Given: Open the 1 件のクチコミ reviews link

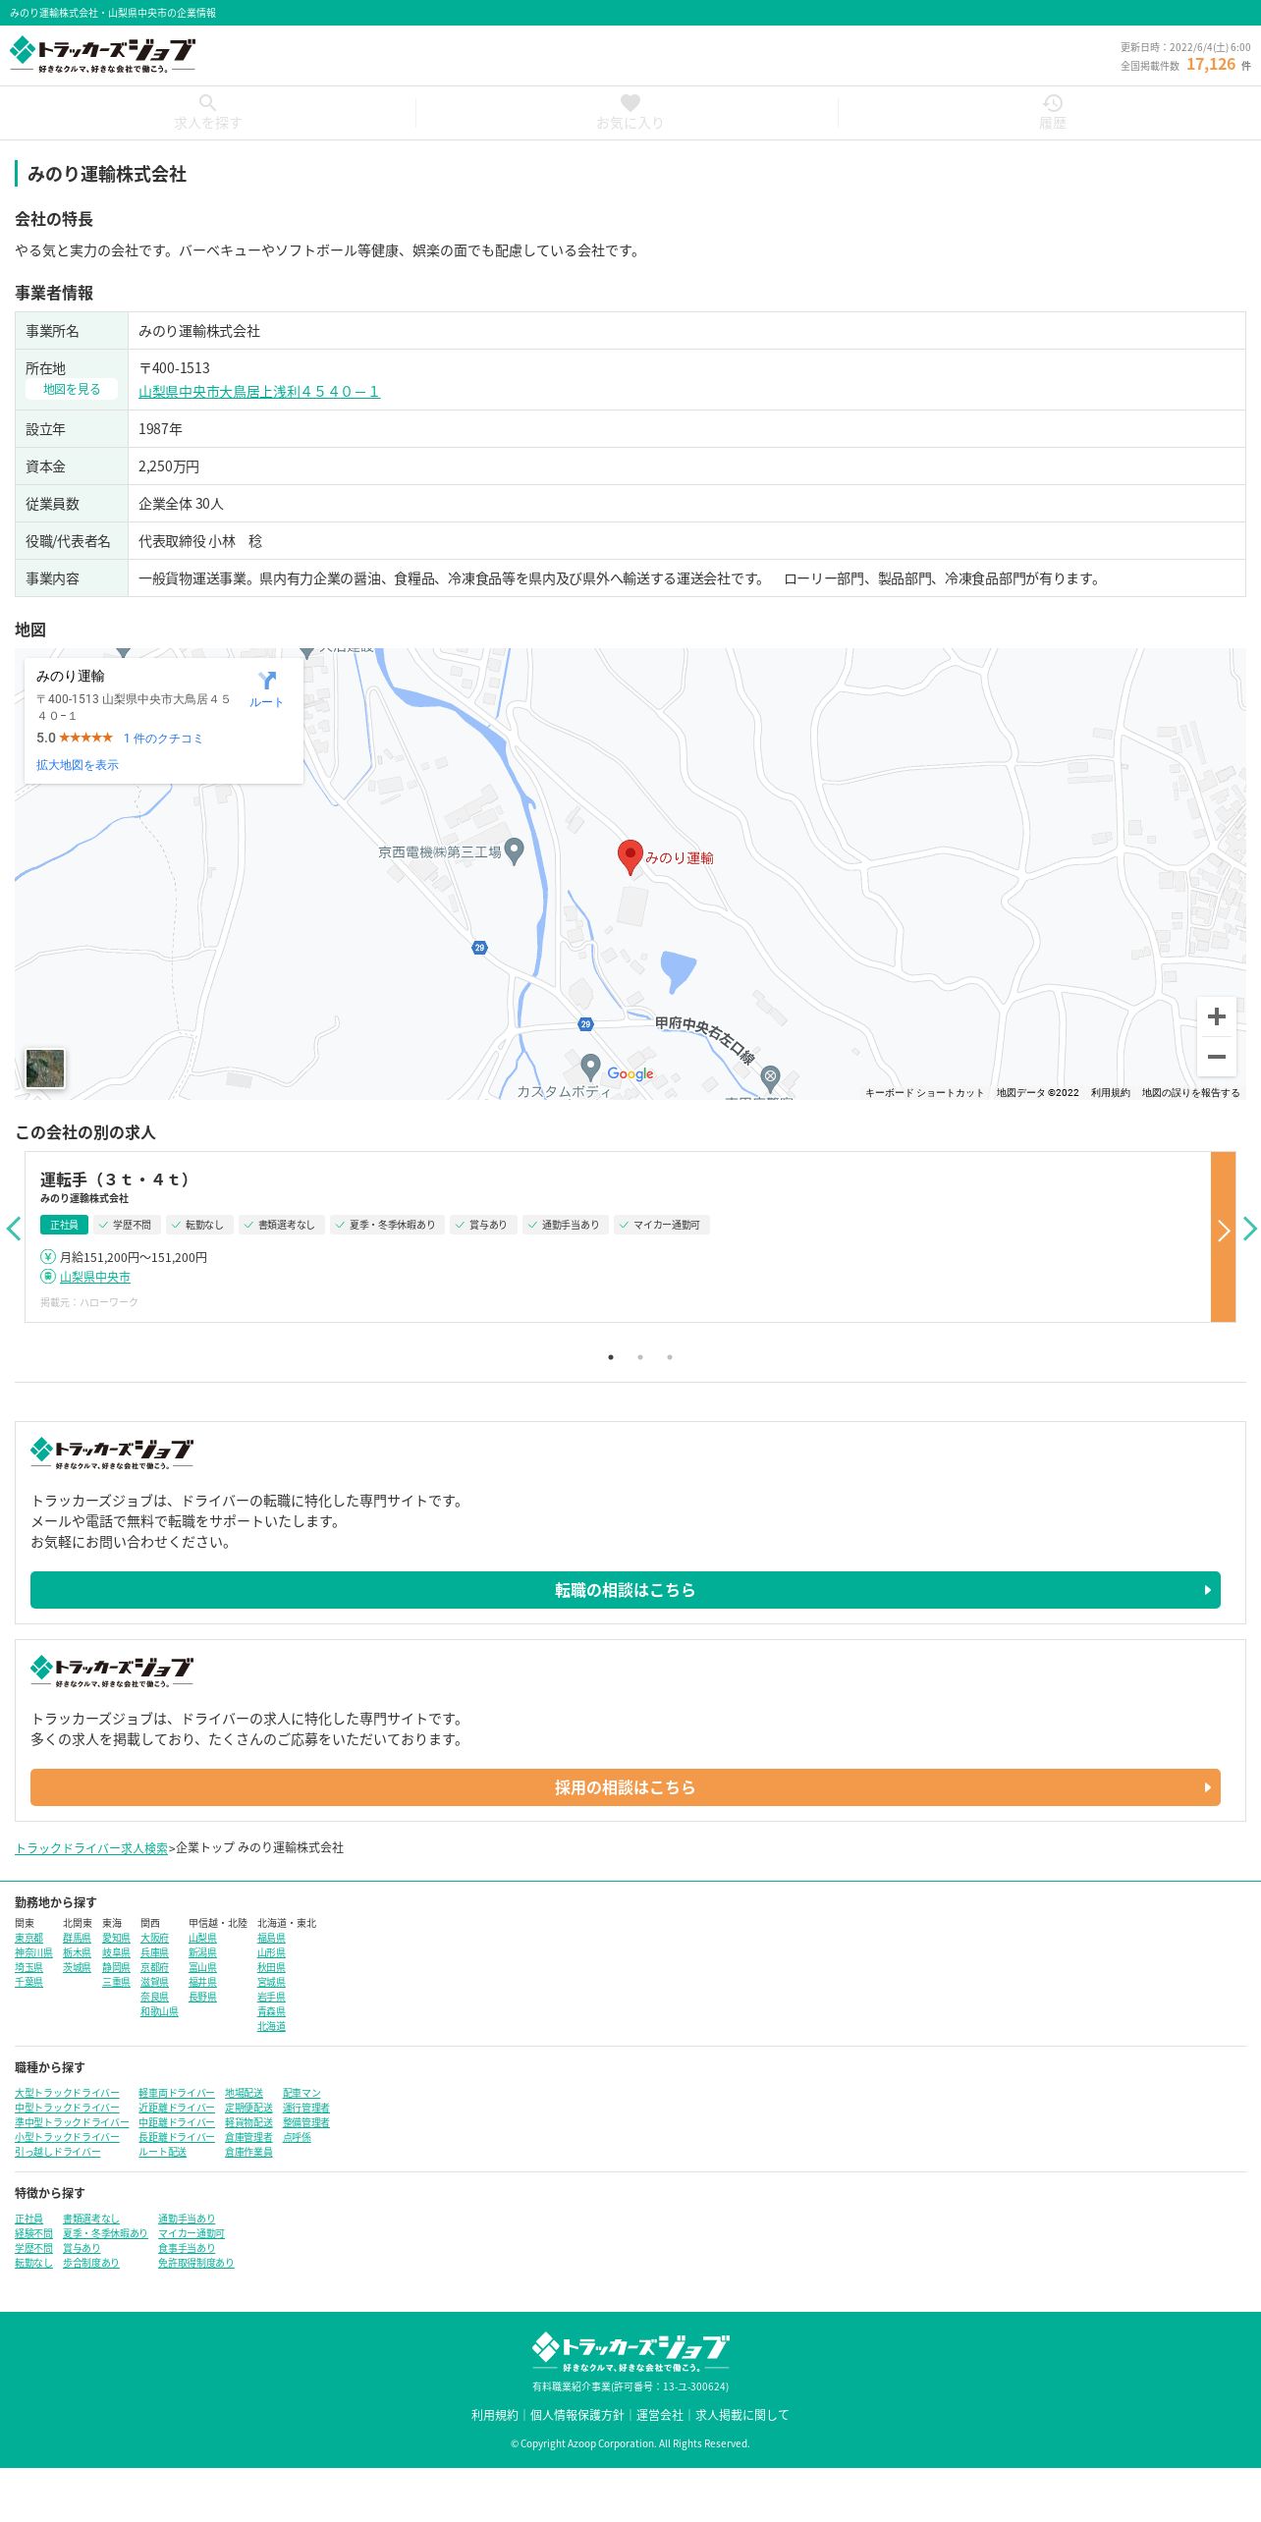Looking at the screenshot, I should [163, 739].
